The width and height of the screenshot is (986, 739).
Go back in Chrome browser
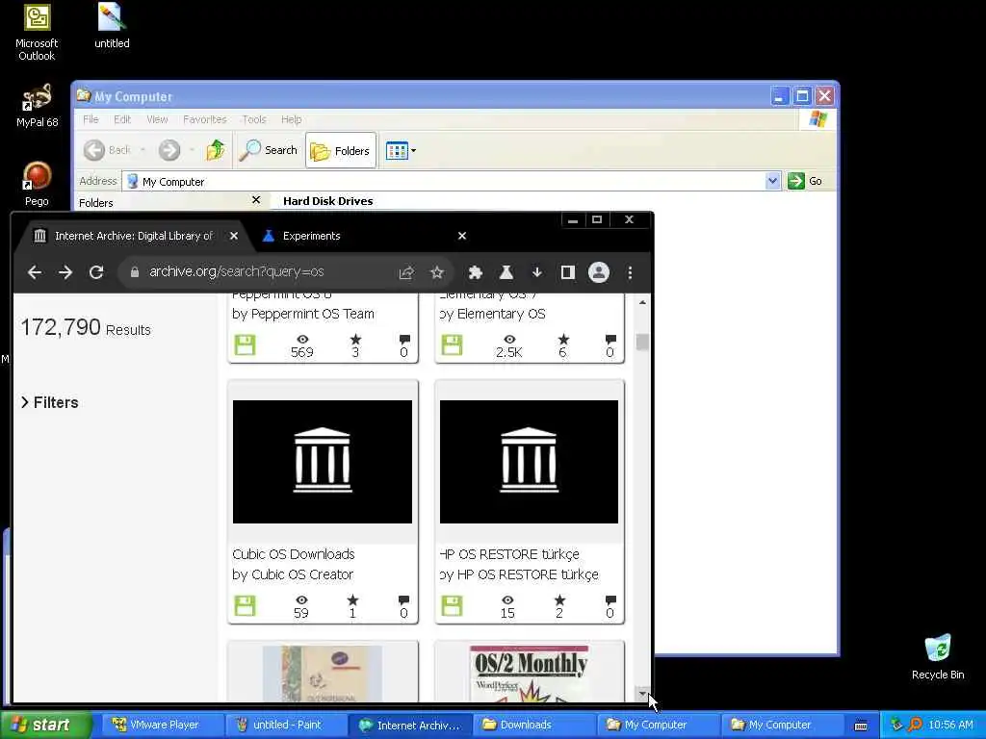(x=35, y=272)
